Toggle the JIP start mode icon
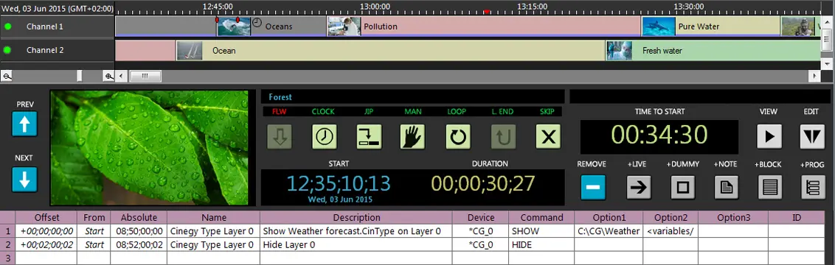Image resolution: width=835 pixels, height=265 pixels. [369, 137]
